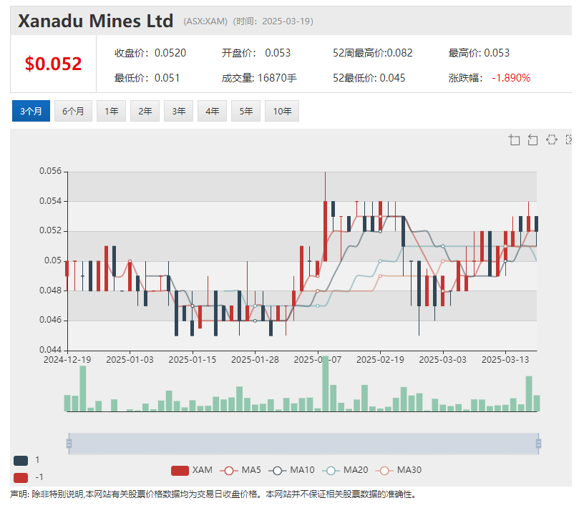Click the -1.890% change percentage

[x=511, y=78]
